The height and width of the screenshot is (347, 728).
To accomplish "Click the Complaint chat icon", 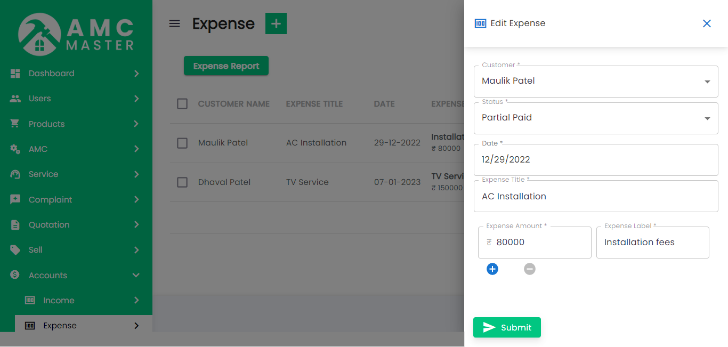I will pyautogui.click(x=15, y=199).
